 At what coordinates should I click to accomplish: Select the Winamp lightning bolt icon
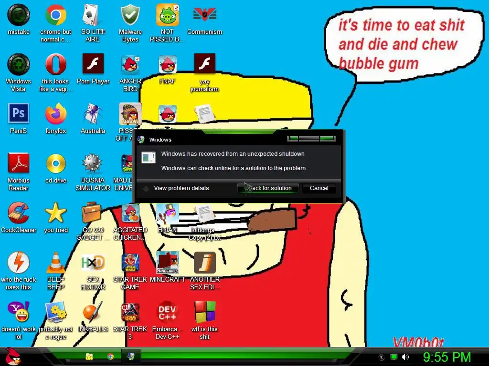19,263
